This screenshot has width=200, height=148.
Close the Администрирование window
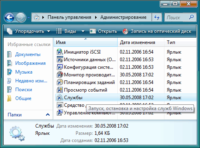coord(188,4)
